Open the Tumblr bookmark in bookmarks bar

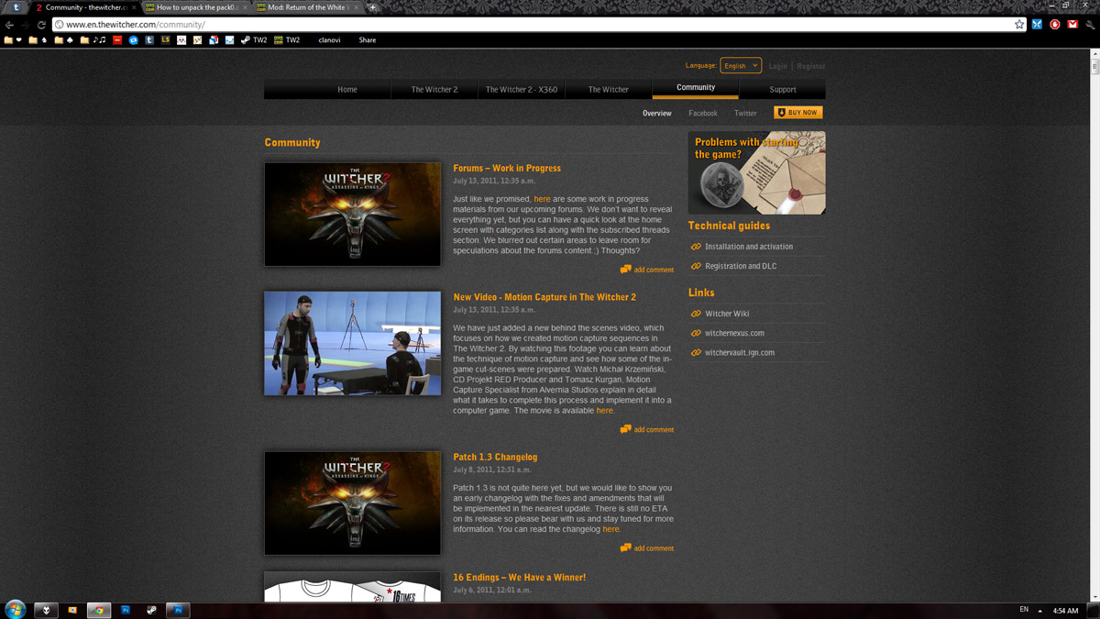[149, 40]
